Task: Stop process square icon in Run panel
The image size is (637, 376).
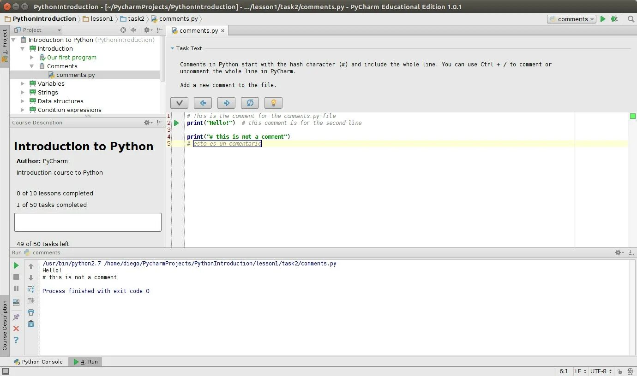Action: [16, 277]
